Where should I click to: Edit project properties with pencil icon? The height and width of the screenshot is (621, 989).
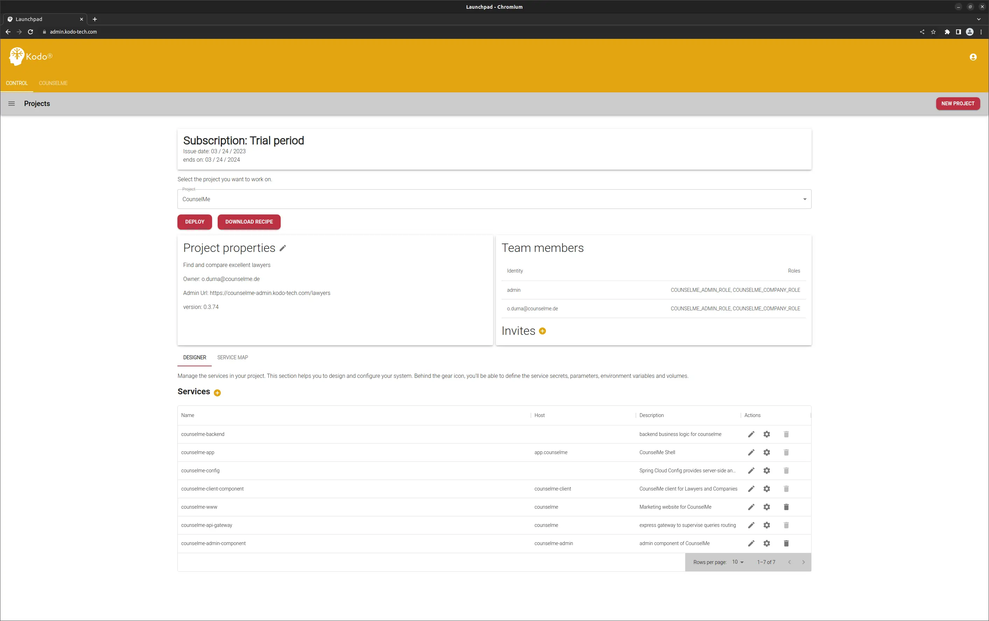tap(282, 248)
